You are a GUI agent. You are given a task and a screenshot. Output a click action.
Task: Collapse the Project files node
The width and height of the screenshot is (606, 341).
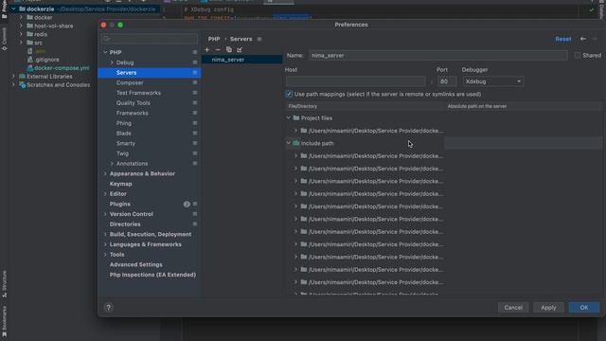point(288,117)
